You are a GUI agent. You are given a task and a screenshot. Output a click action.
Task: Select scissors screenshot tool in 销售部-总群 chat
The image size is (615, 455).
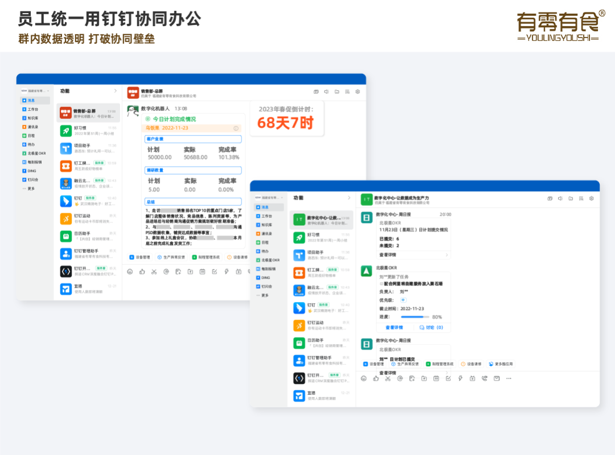pos(154,272)
